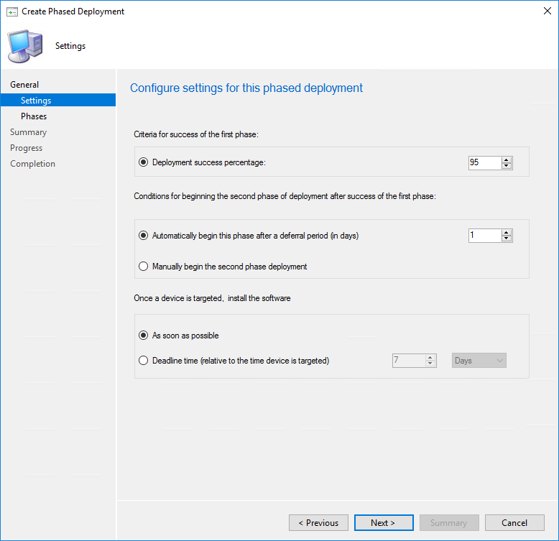Select Settings step in sidebar
The width and height of the screenshot is (559, 541).
coord(58,100)
